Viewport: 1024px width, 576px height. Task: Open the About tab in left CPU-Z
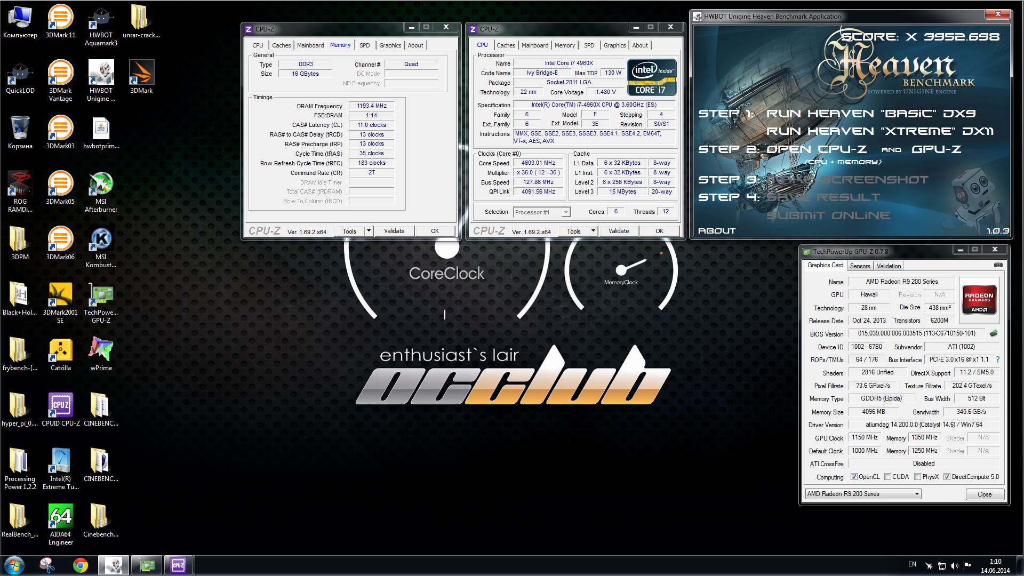[x=415, y=45]
